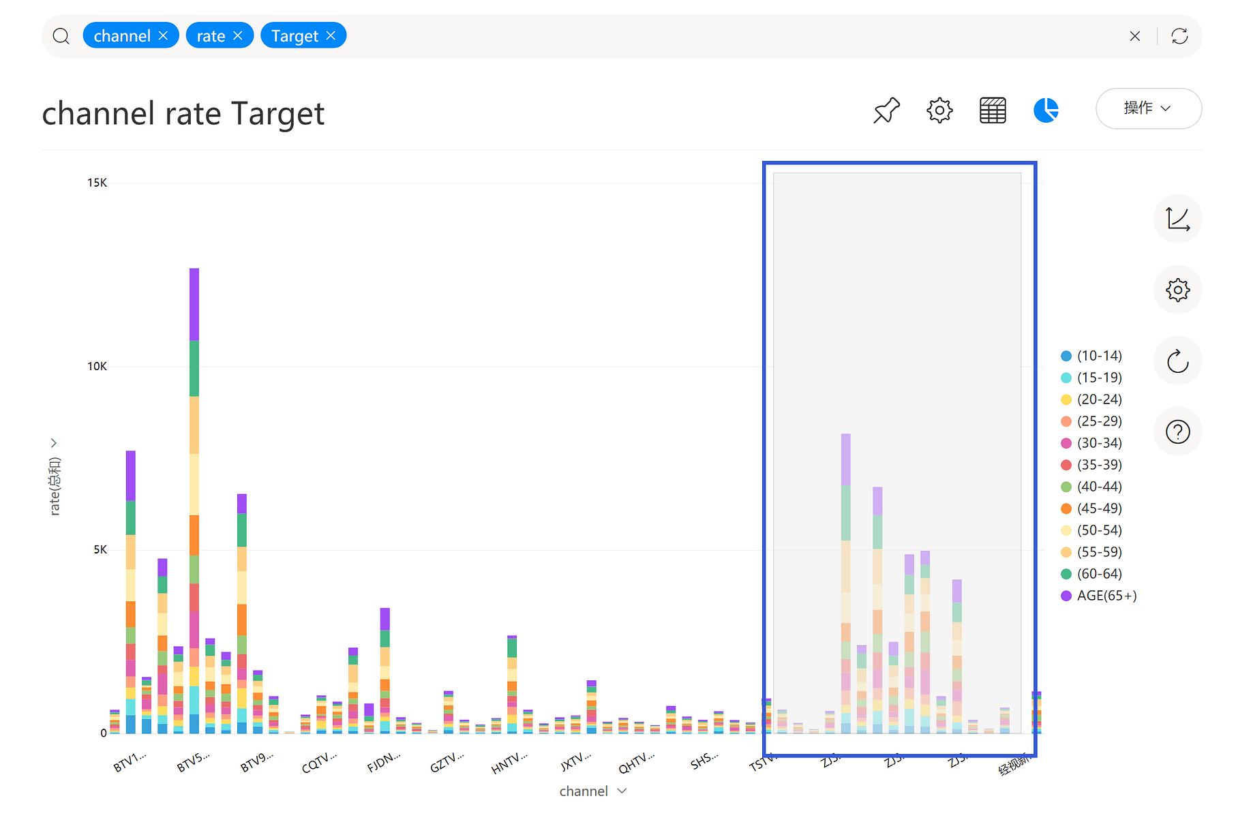Click the JXTV... x-axis label
This screenshot has width=1238, height=820.
pyautogui.click(x=576, y=762)
